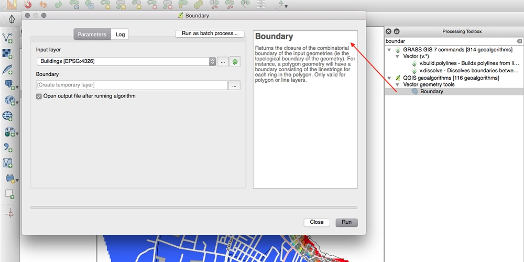The width and height of the screenshot is (524, 262).
Task: Click the Boundary output file field
Action: [132, 85]
